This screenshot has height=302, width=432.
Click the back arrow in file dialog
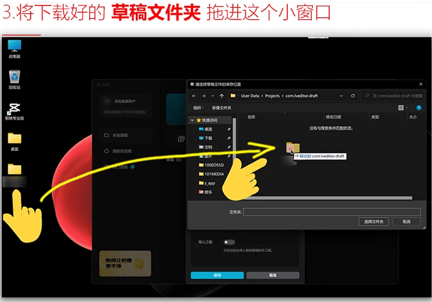point(194,96)
